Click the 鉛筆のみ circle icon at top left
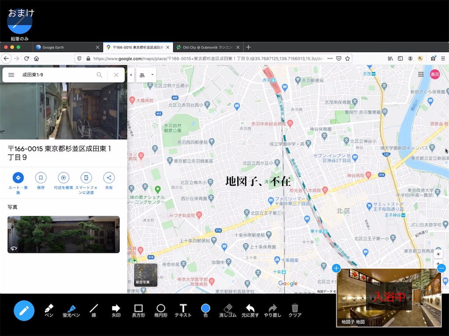449x336 pixels. (20, 21)
